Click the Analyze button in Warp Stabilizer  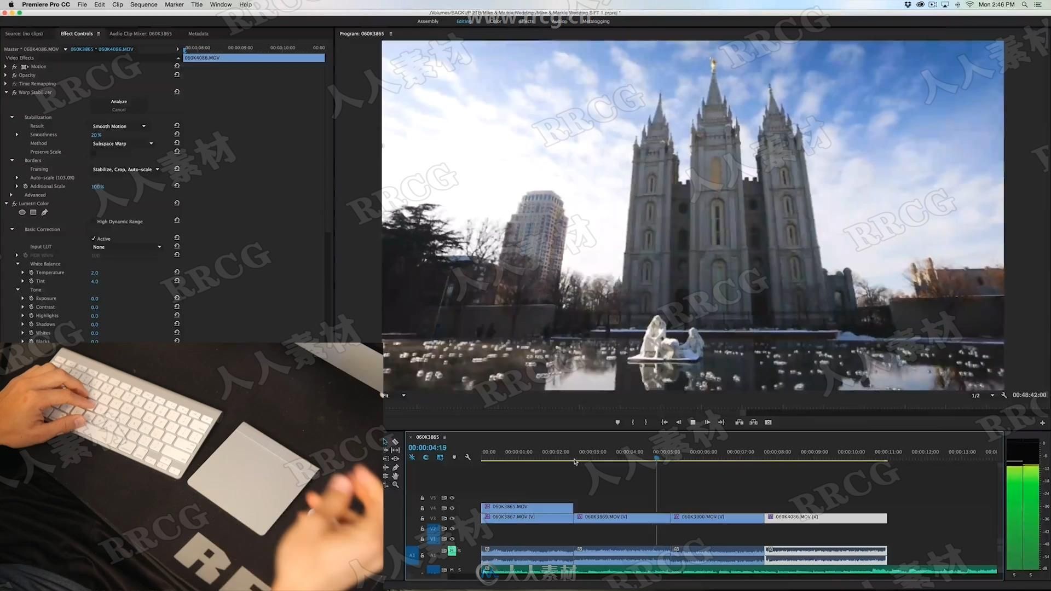(x=119, y=101)
